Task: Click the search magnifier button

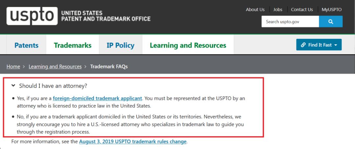Action: 331,22
